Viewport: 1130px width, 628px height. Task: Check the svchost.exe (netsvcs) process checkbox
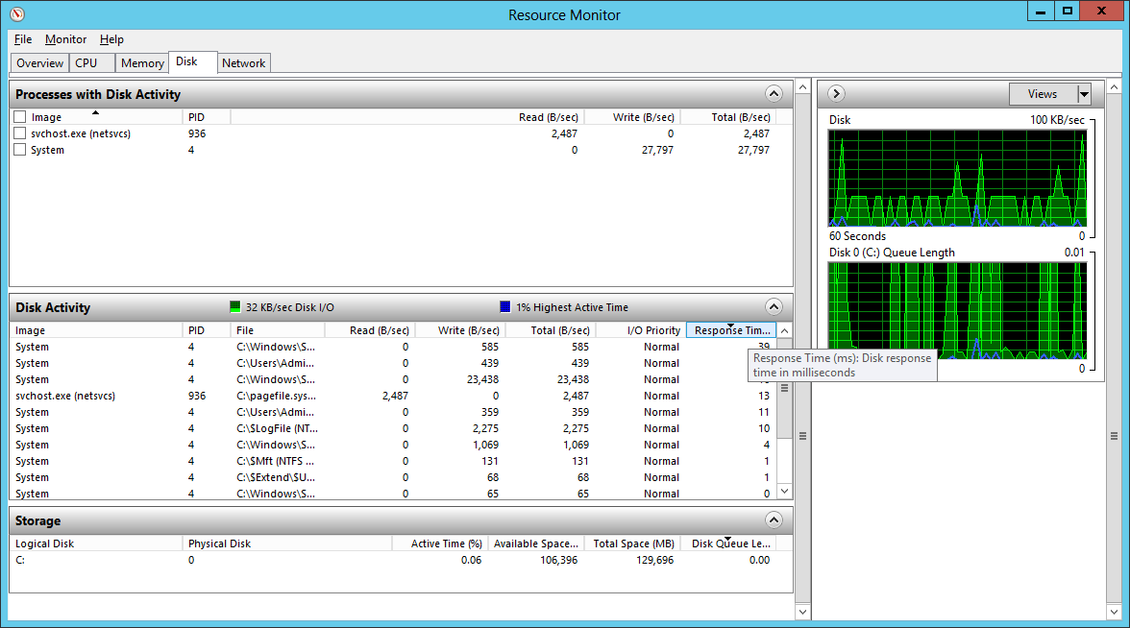20,133
